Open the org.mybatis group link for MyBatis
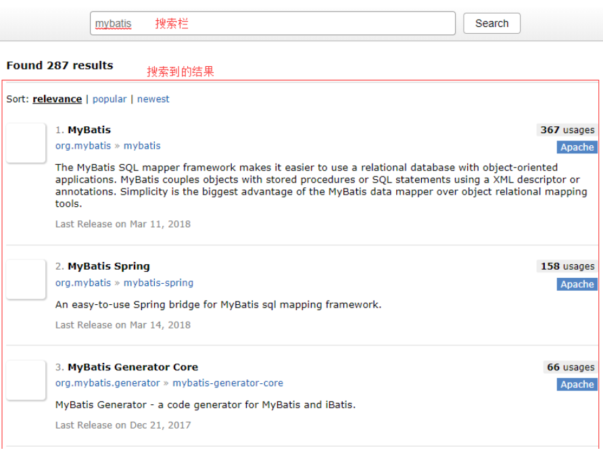Screen dimensions: 603x465 [83, 146]
